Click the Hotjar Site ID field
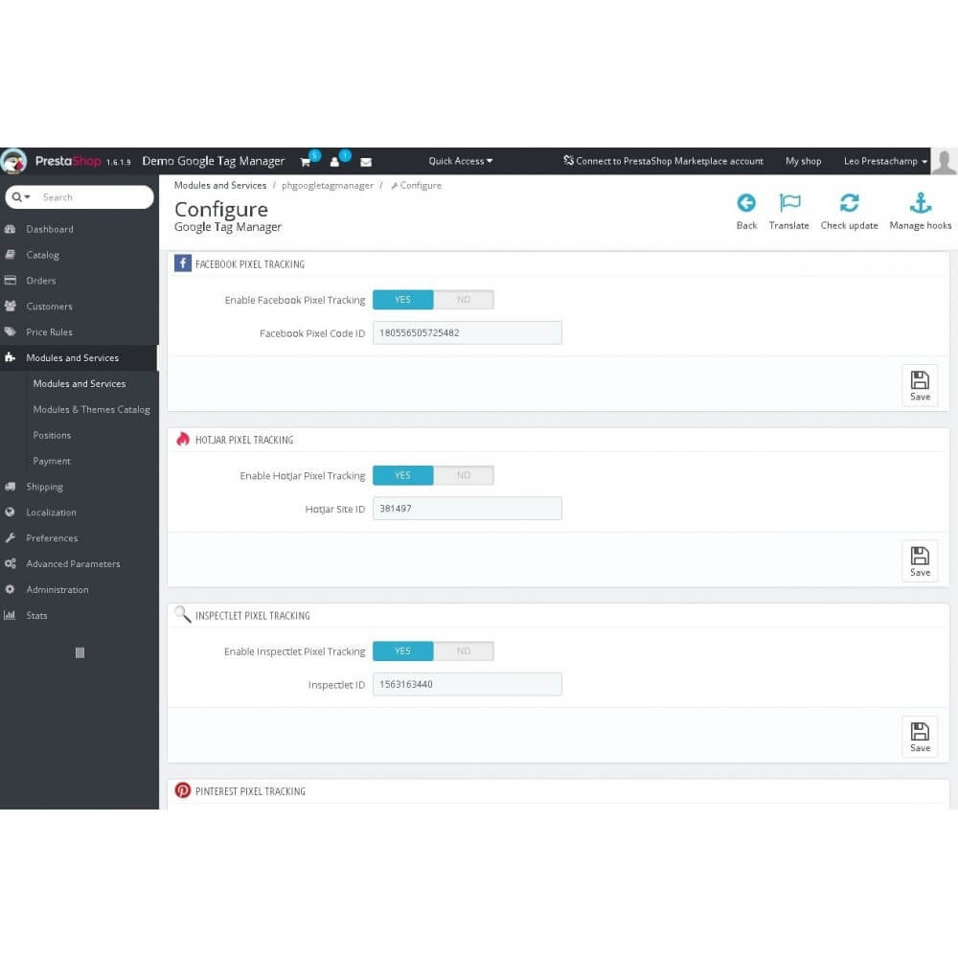 click(x=467, y=509)
